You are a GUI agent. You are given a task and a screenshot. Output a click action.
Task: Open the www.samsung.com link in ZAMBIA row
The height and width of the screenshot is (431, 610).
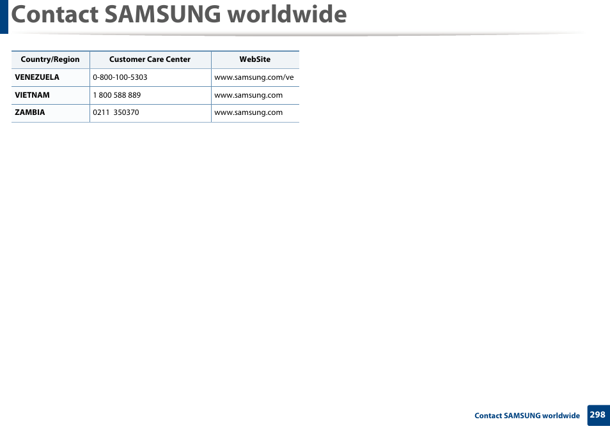tap(249, 112)
